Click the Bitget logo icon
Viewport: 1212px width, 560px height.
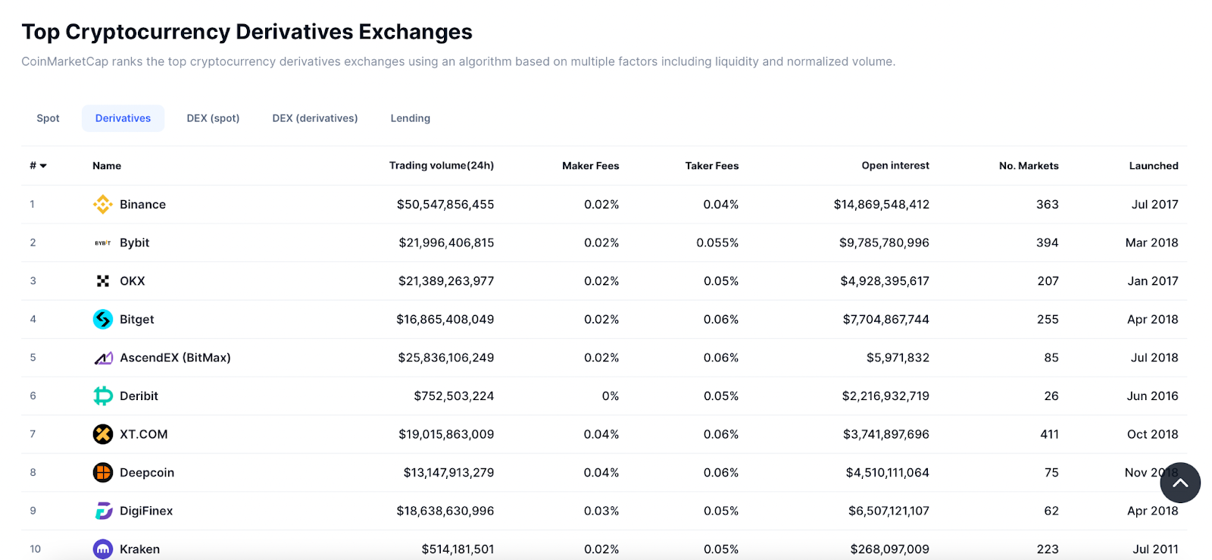103,319
